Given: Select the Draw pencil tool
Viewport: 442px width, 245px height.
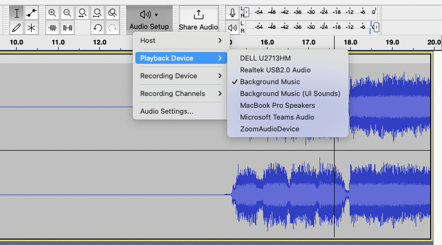Looking at the screenshot, I should pyautogui.click(x=16, y=28).
